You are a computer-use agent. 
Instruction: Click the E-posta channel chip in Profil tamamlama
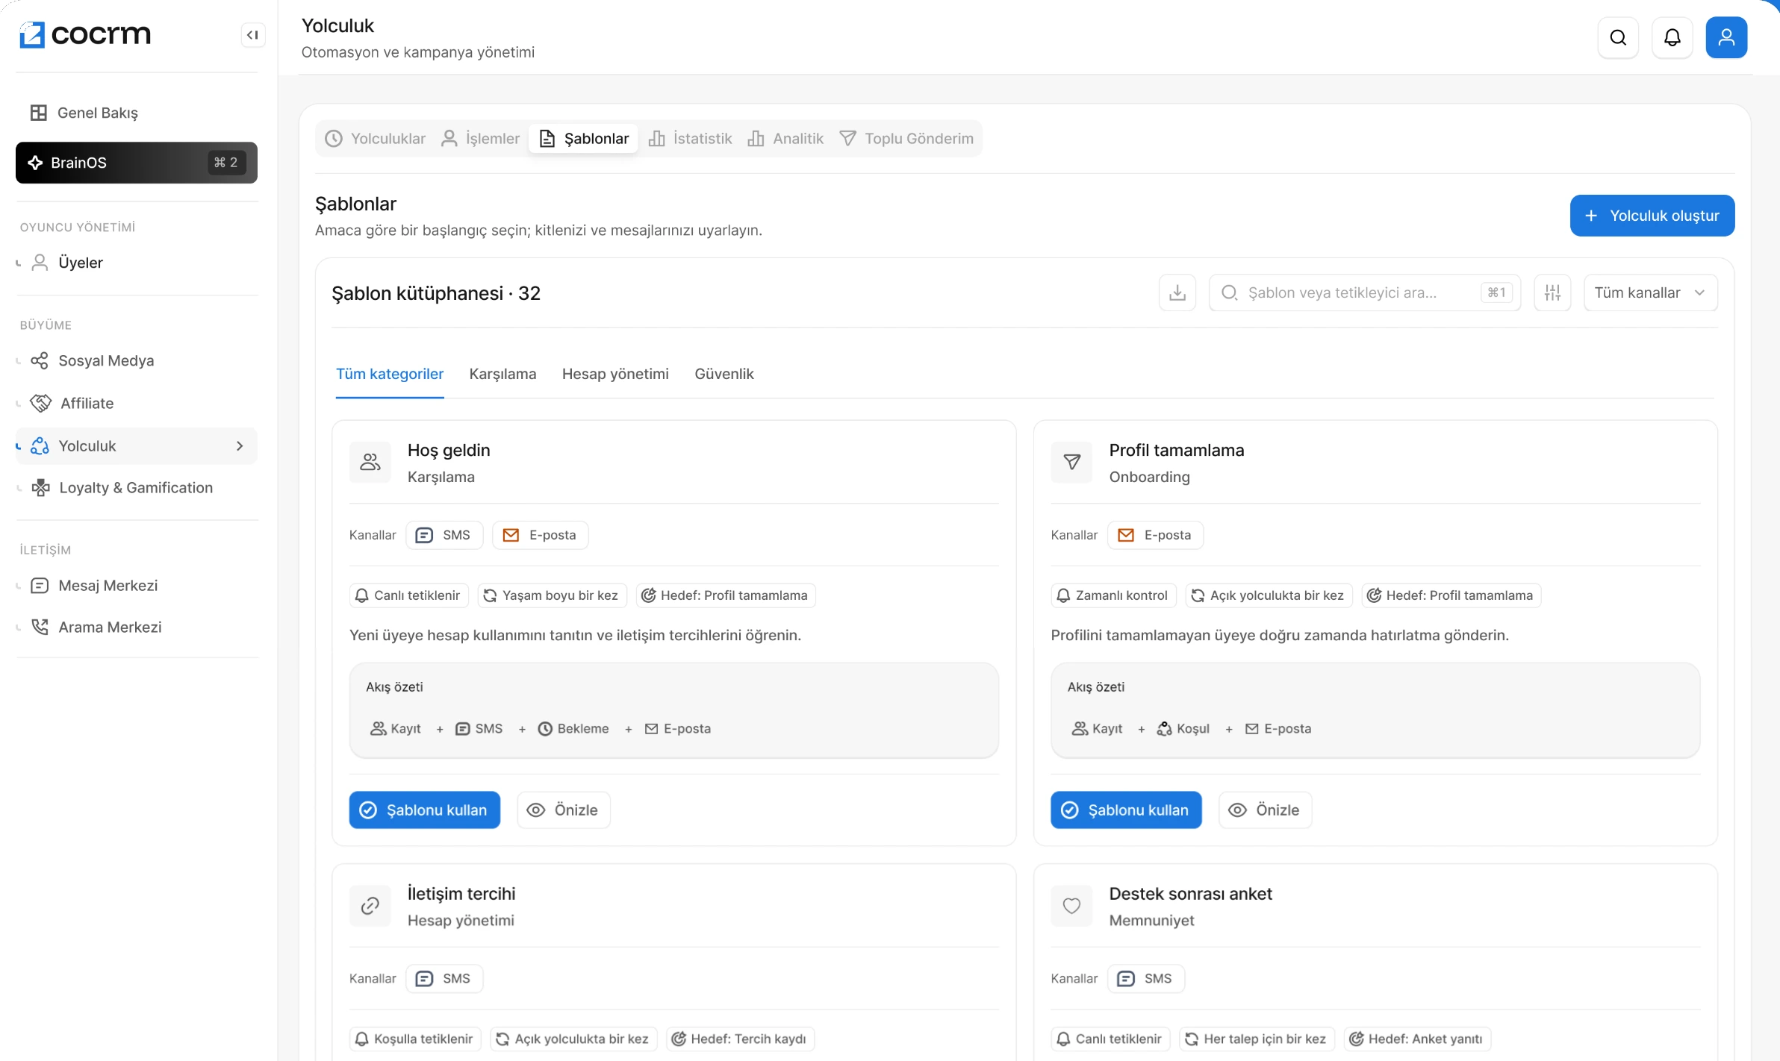point(1155,535)
